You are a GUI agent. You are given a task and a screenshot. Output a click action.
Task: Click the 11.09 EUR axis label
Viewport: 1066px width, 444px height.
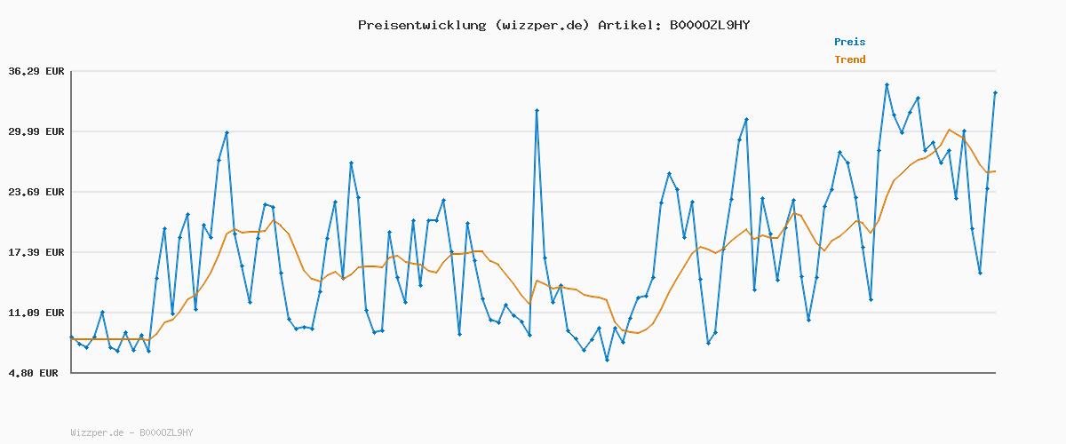pos(36,313)
